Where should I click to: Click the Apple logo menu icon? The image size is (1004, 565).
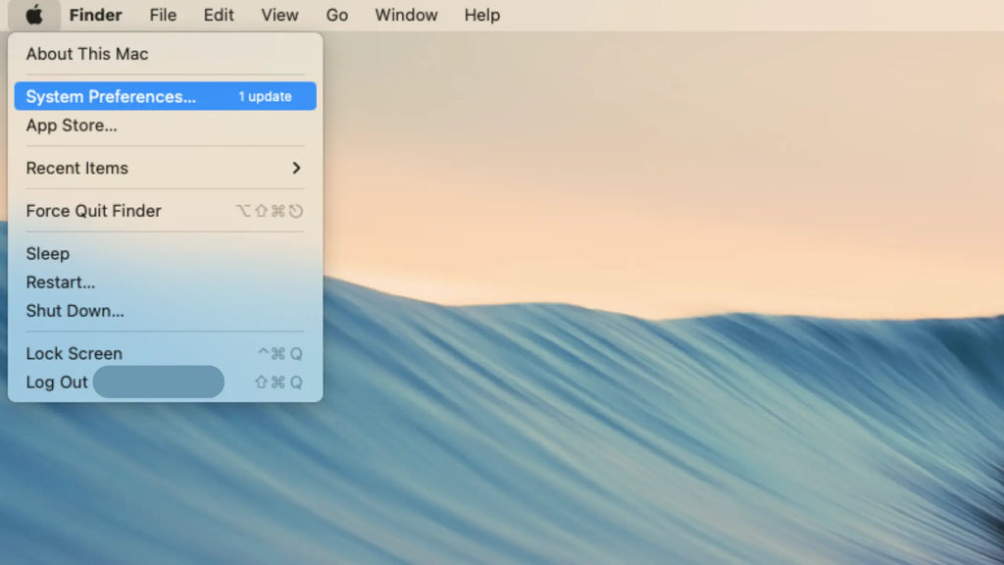pos(34,15)
